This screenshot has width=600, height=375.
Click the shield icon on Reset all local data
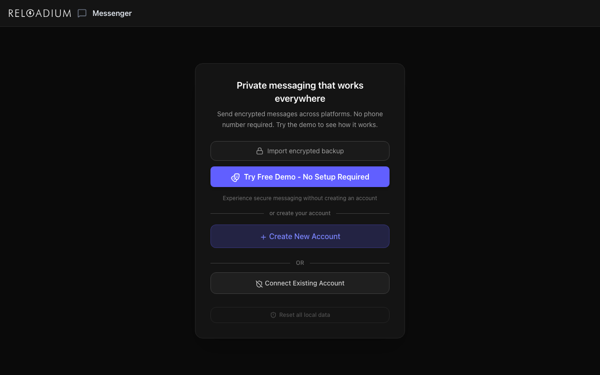[273, 315]
